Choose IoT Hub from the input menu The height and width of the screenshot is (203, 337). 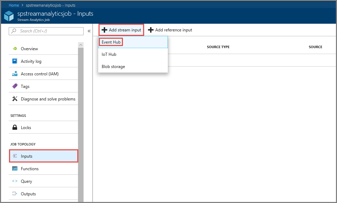tap(109, 54)
